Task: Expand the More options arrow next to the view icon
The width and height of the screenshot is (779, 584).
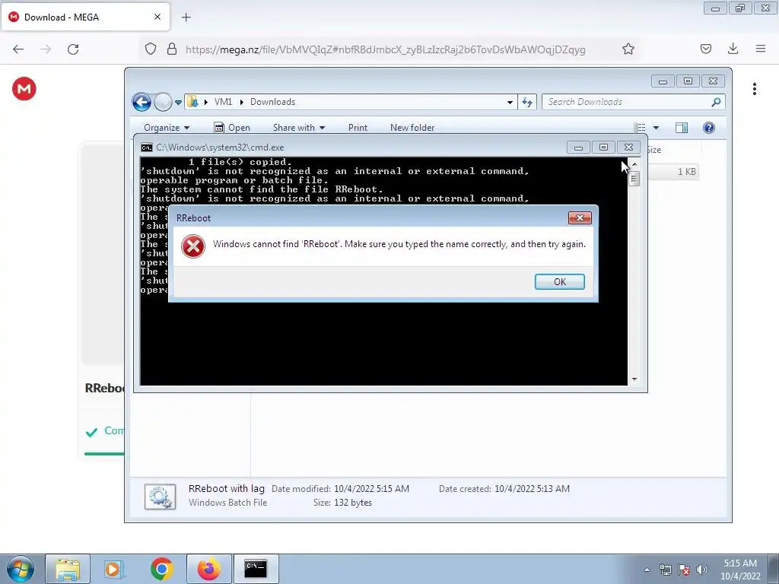Action: (656, 128)
